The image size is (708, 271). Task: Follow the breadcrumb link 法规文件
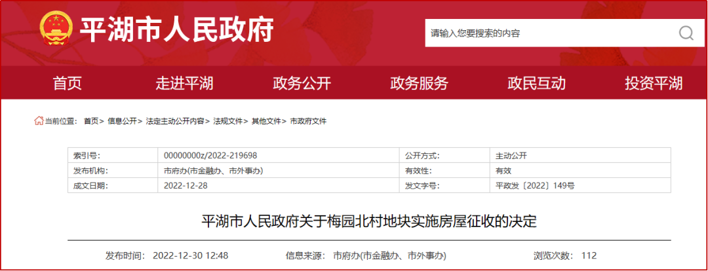coord(228,121)
